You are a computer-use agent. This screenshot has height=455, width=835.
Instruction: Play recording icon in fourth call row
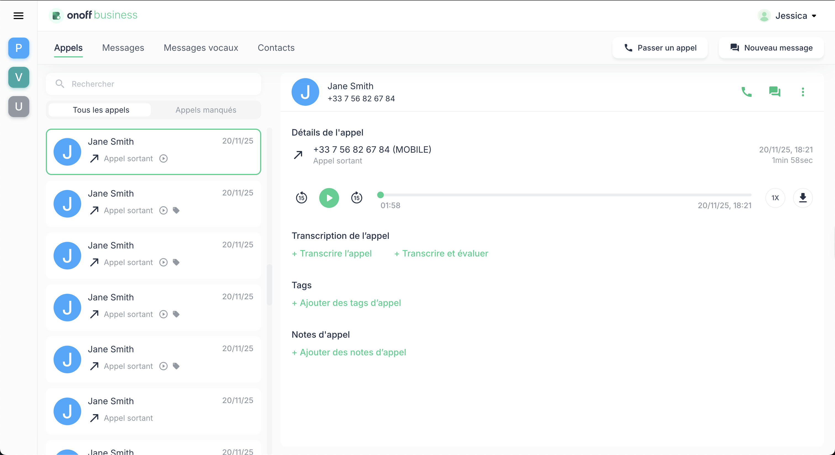tap(163, 314)
